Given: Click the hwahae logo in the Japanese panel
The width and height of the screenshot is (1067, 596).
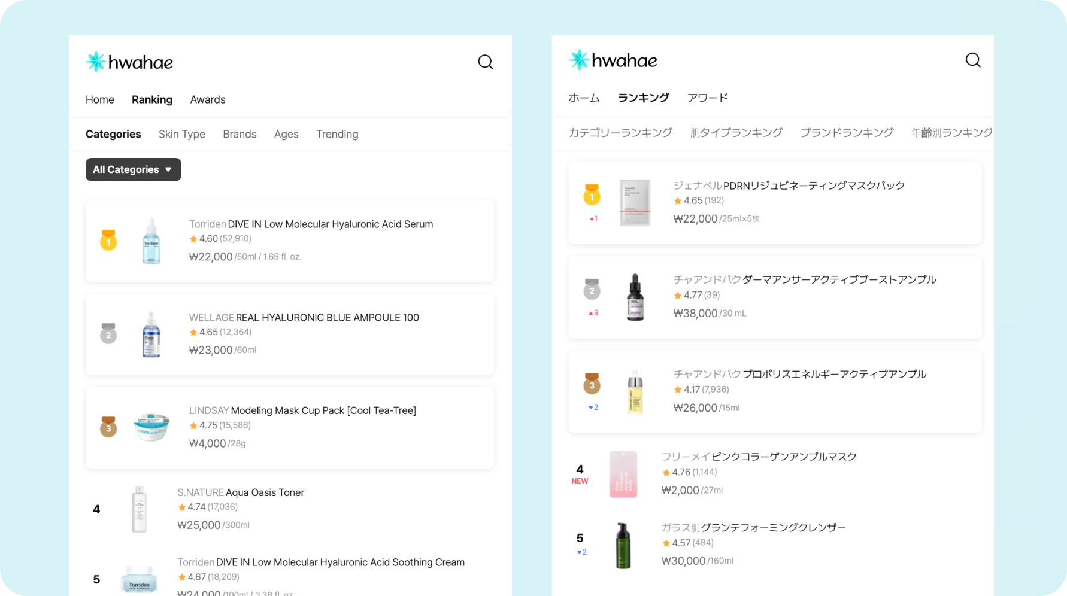Looking at the screenshot, I should 613,60.
